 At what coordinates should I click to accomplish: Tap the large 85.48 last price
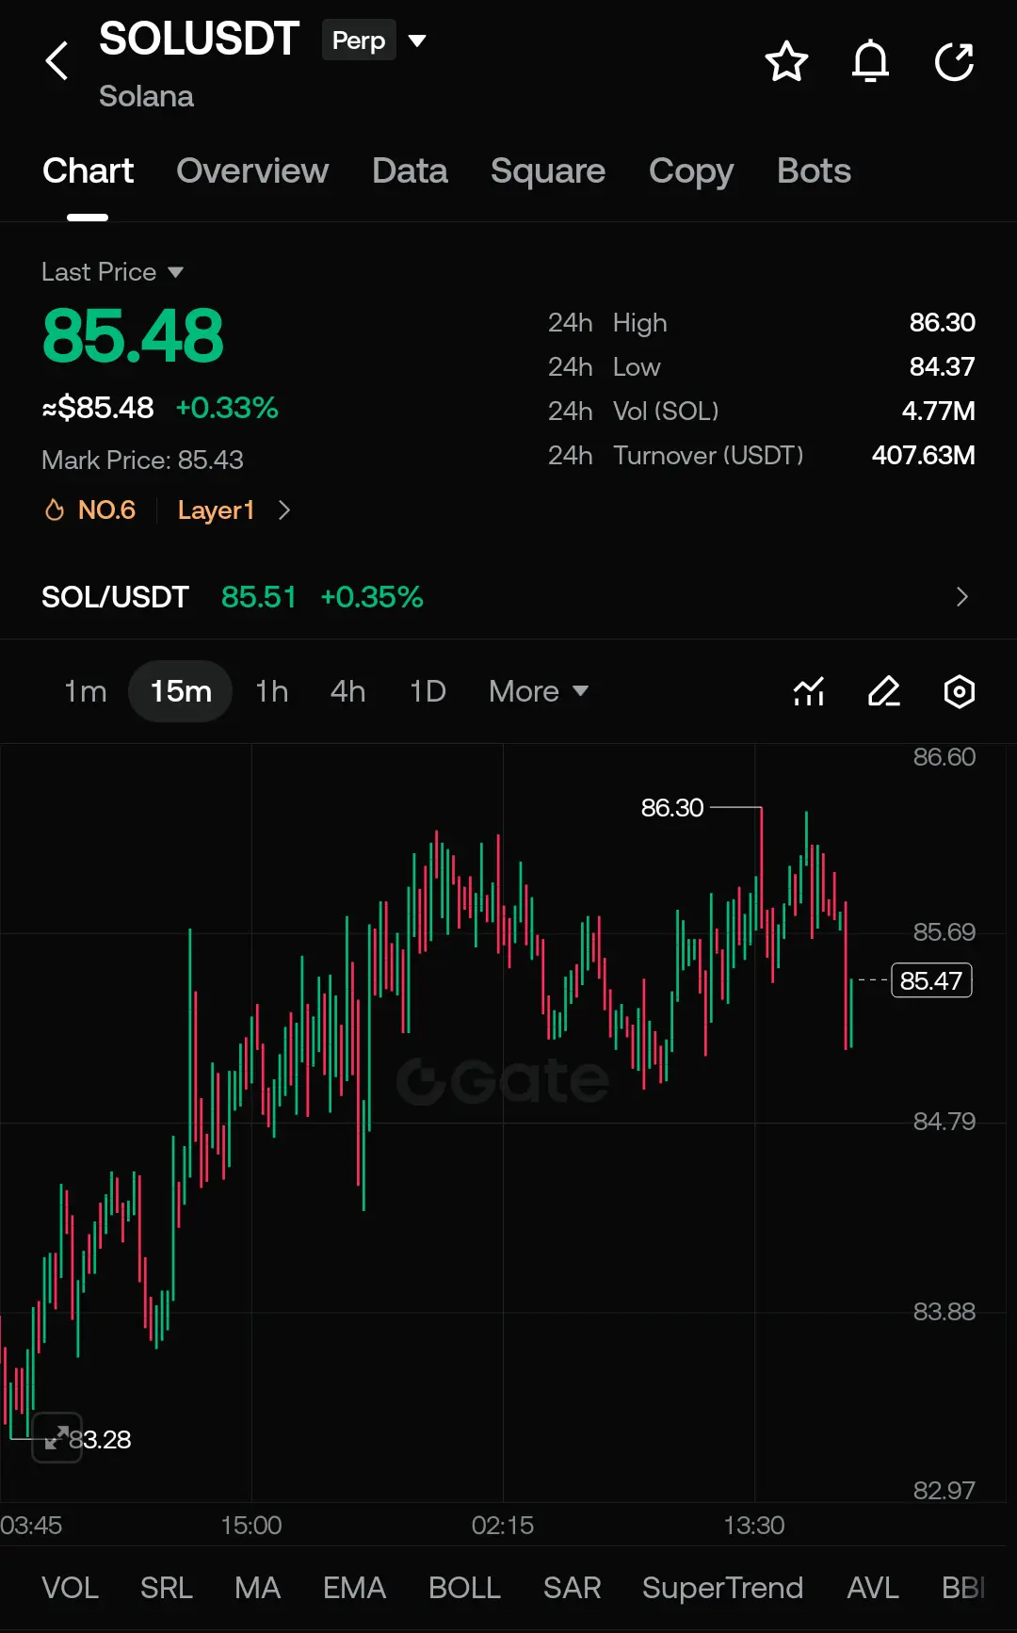pyautogui.click(x=133, y=336)
